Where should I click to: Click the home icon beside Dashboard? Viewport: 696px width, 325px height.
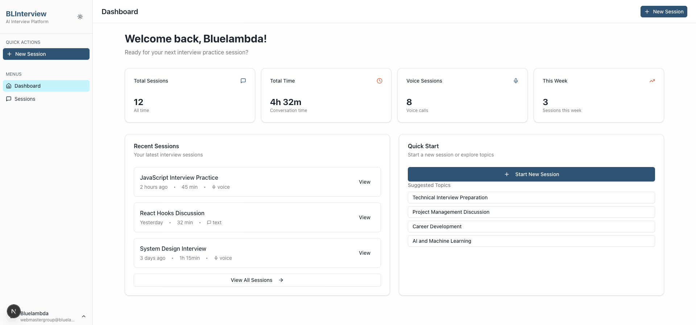coord(9,86)
